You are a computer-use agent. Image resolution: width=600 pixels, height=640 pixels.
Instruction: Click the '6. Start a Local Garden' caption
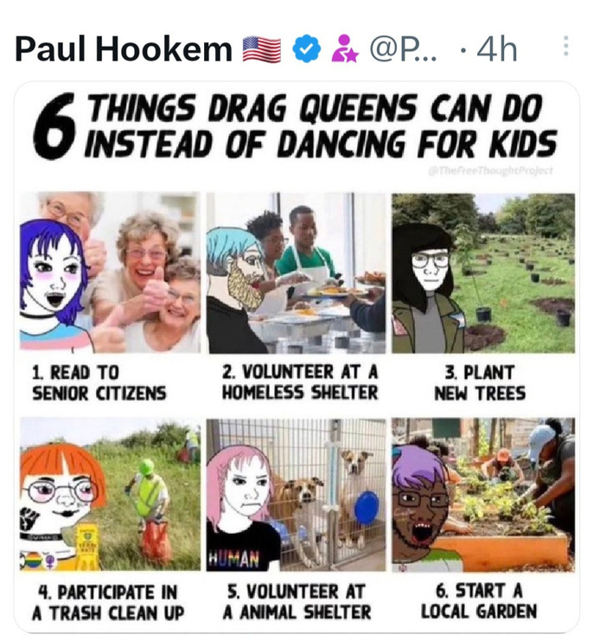point(479,601)
